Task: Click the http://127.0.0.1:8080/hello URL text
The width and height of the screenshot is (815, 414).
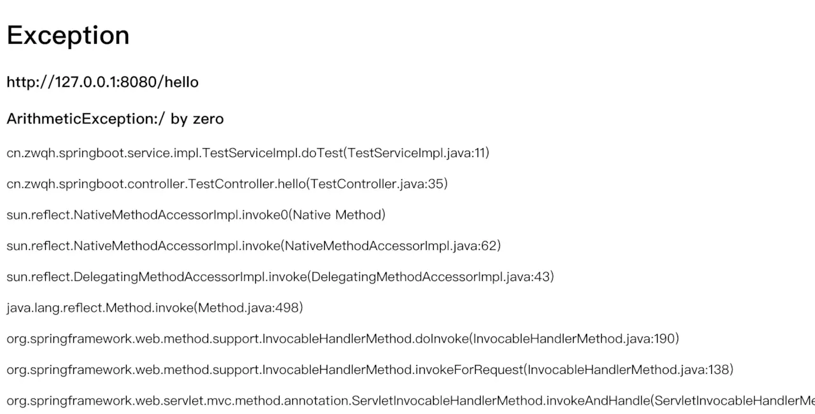Action: pyautogui.click(x=103, y=82)
